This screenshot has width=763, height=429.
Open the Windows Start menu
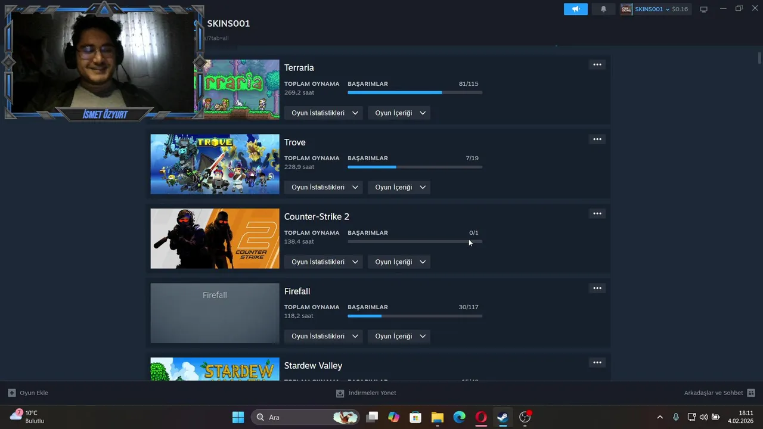(x=238, y=417)
